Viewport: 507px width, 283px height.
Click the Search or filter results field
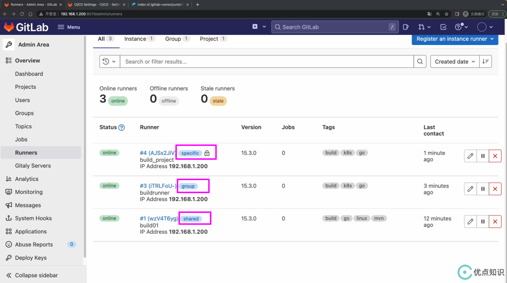click(267, 61)
